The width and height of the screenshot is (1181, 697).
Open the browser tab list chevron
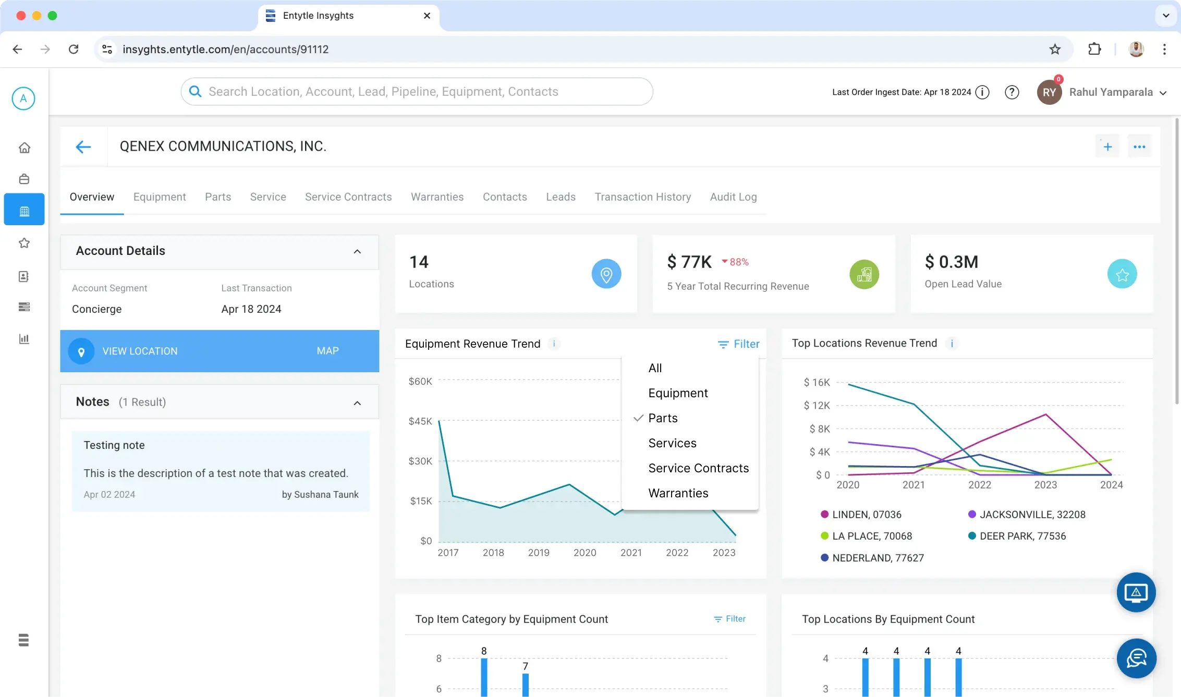pos(1166,16)
